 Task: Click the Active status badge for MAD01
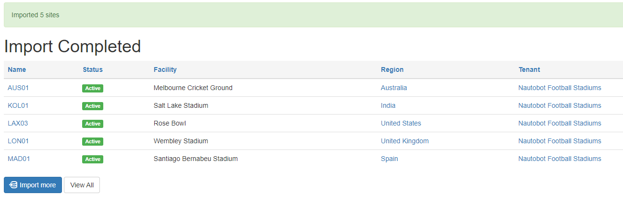click(x=93, y=159)
